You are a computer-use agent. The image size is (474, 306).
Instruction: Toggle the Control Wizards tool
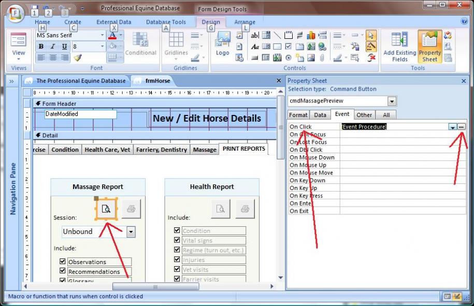click(x=371, y=47)
